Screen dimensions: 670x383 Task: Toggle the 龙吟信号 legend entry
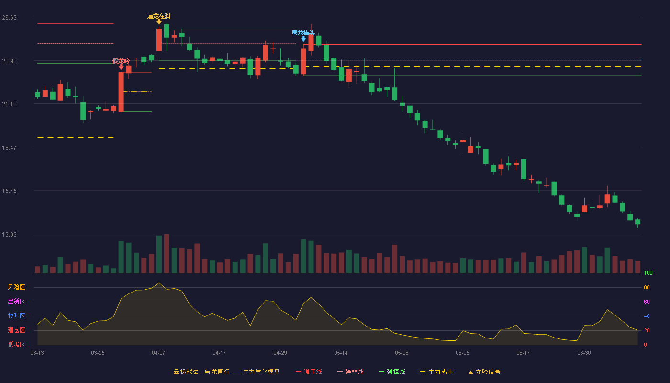coord(484,372)
